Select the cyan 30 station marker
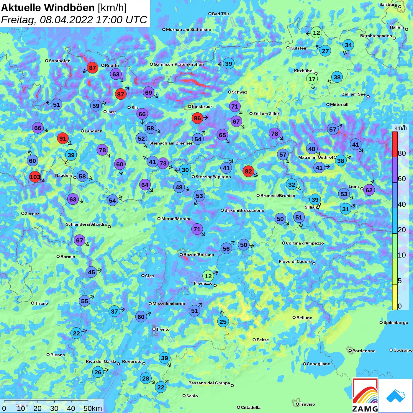This screenshot has height=413, width=413. (185, 170)
